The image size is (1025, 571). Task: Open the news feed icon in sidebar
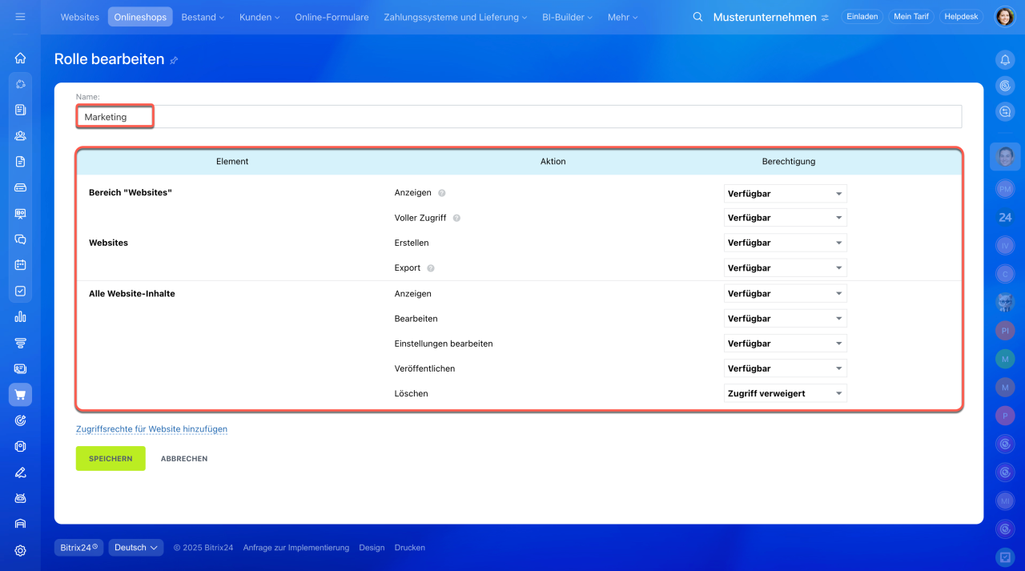point(20,110)
